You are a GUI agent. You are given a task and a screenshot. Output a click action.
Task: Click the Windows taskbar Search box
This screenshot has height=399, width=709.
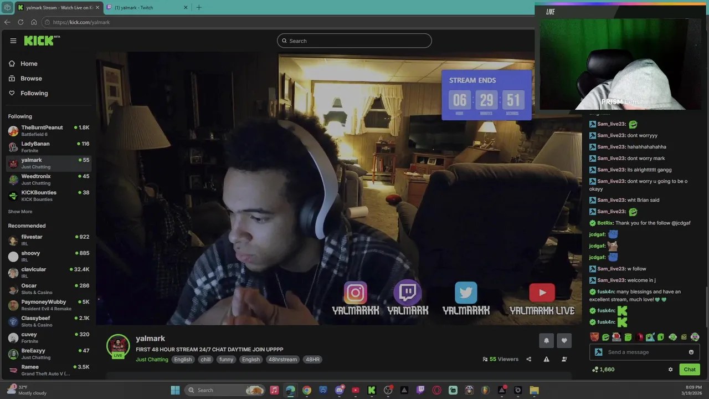click(224, 390)
